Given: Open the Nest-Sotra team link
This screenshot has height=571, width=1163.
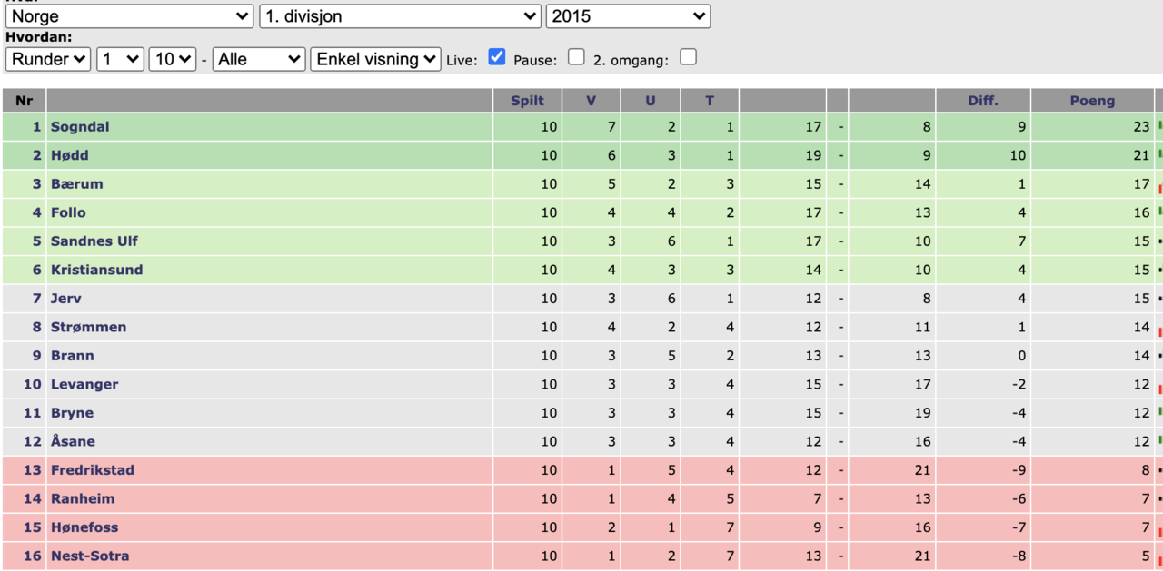Looking at the screenshot, I should (90, 556).
